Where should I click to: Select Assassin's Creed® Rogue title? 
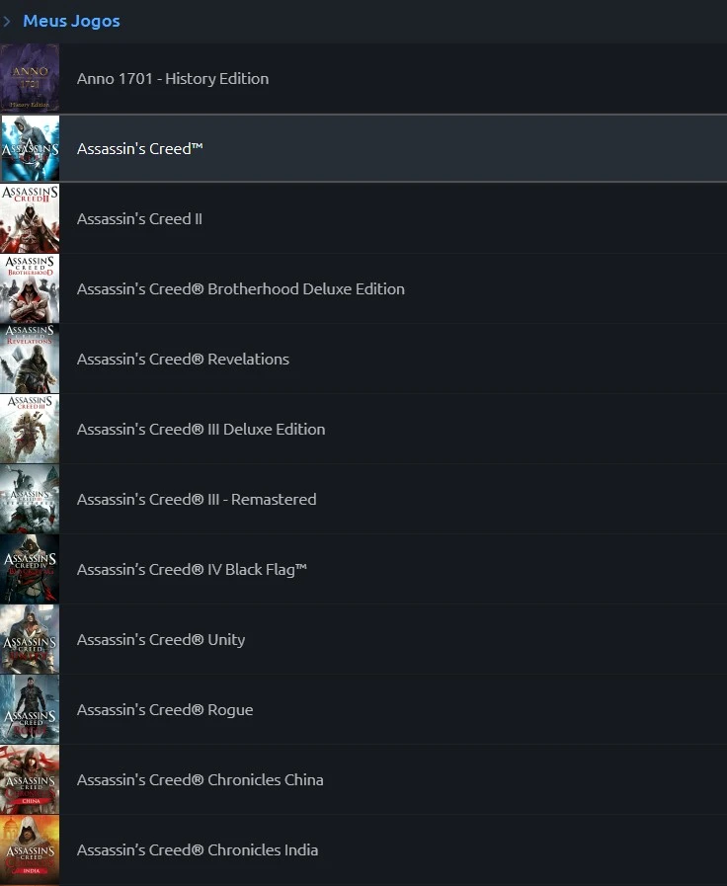[x=165, y=710]
